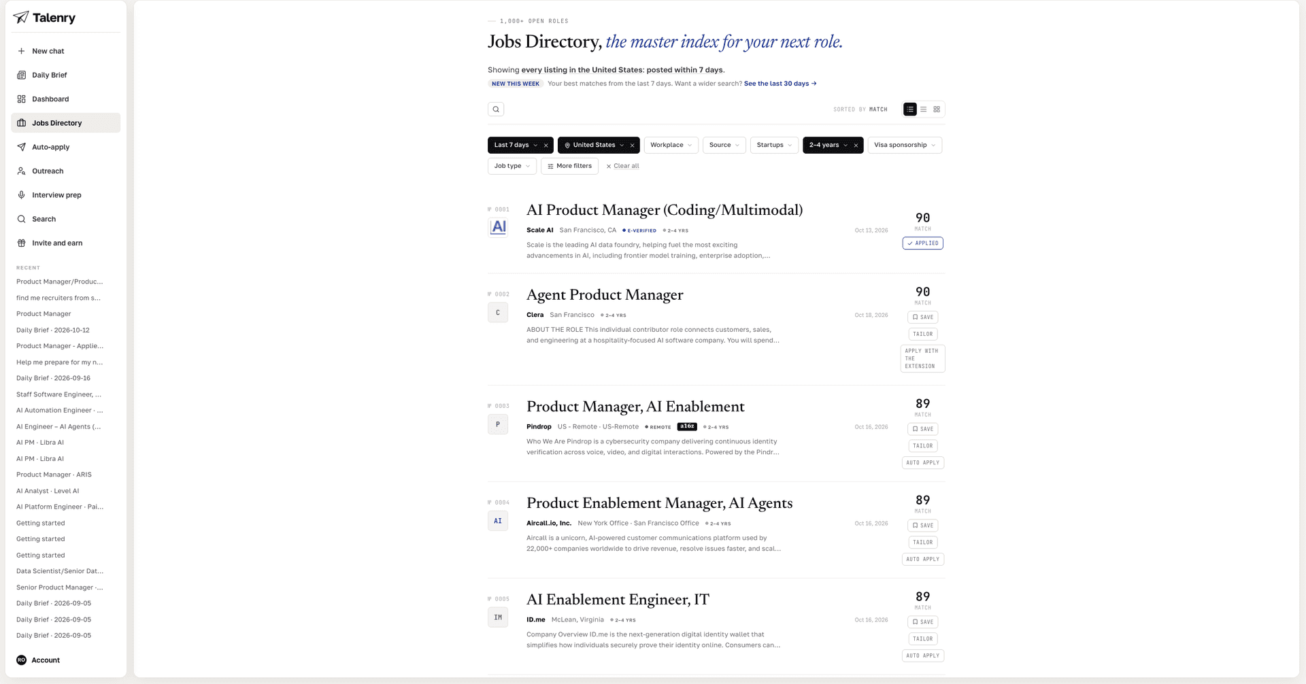Screen dimensions: 1306x684
Task: Open the Visa sponsorship dropdown
Action: (x=905, y=145)
